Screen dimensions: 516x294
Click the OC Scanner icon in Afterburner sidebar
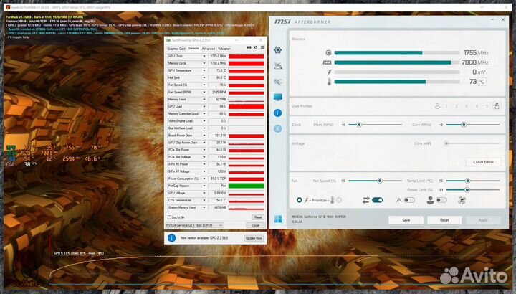[278, 65]
